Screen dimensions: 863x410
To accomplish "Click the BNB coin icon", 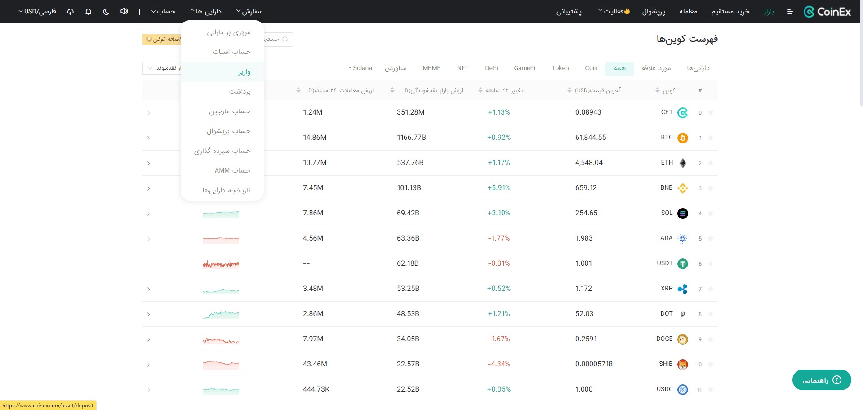I will tap(682, 188).
